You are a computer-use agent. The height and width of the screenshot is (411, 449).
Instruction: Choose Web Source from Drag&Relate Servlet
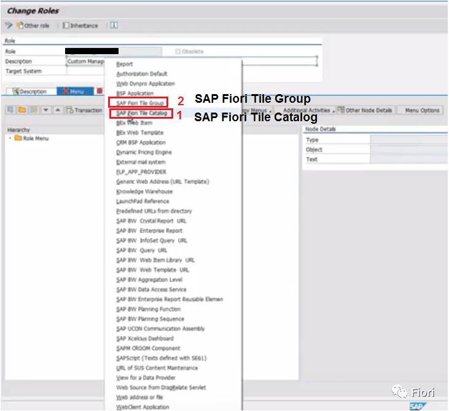(x=161, y=388)
